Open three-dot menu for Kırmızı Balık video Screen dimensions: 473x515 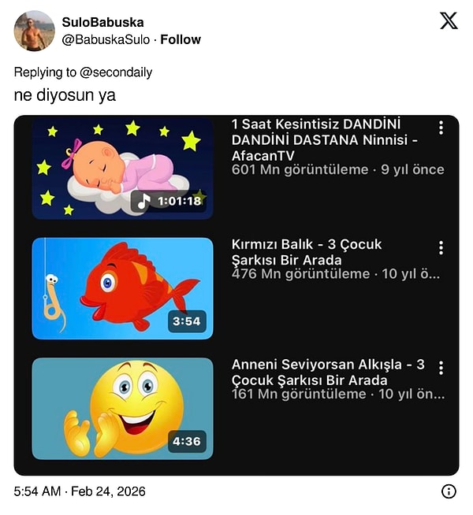(x=441, y=248)
